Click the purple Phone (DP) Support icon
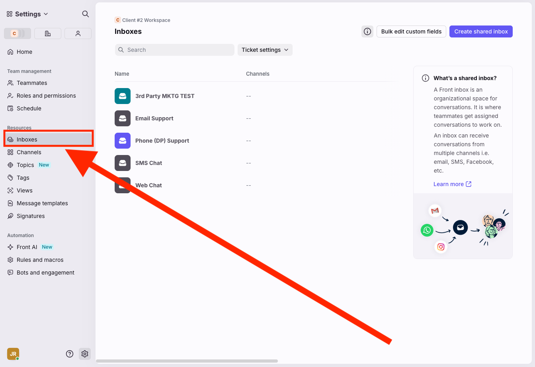This screenshot has height=367, width=535. point(123,141)
